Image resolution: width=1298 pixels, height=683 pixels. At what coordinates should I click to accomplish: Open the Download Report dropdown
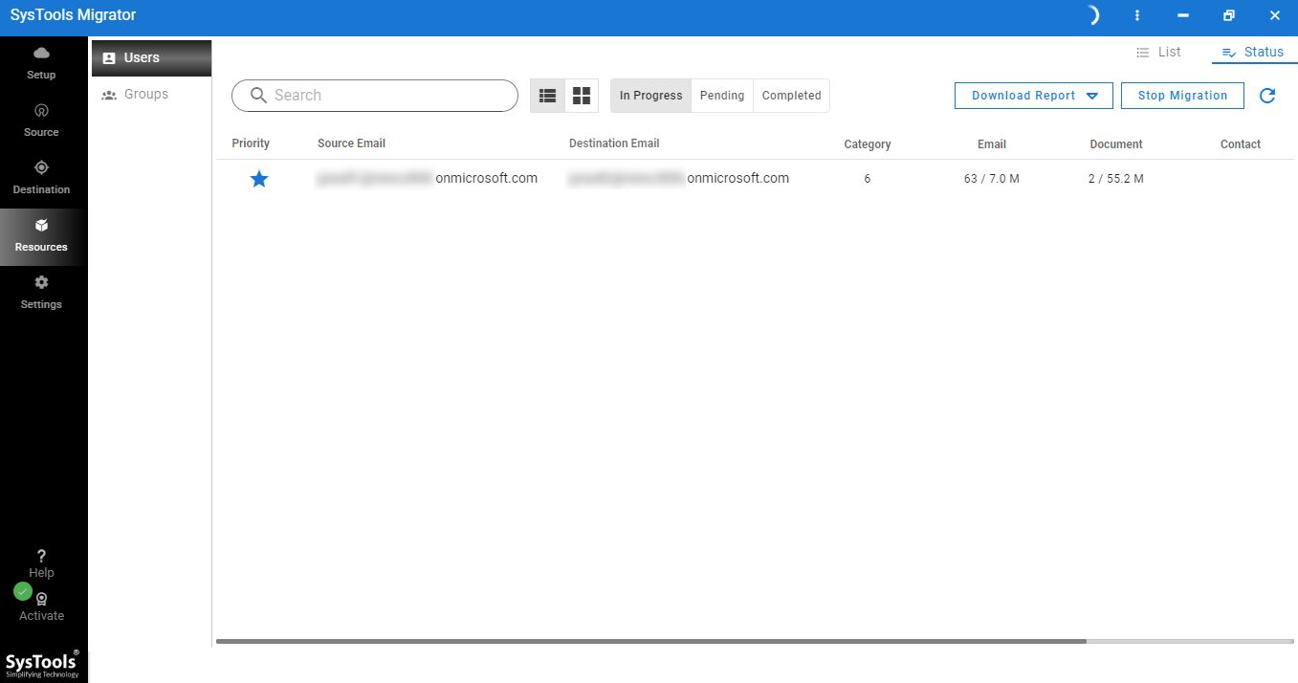coord(1034,96)
